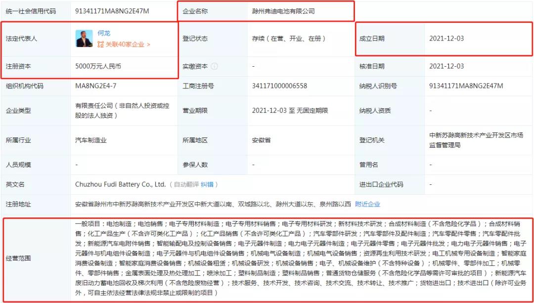
Task: Open 关联40家企业 related companies link
Action: (x=128, y=44)
